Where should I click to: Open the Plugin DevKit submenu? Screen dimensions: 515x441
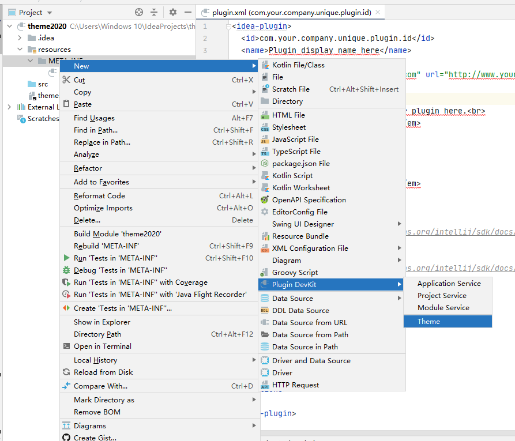point(332,284)
